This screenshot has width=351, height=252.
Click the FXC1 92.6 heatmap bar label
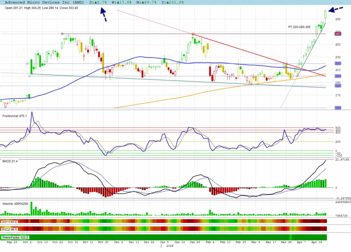pos(10,221)
